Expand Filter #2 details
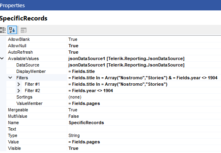Viewport: 221px width, 153px height. point(18,91)
